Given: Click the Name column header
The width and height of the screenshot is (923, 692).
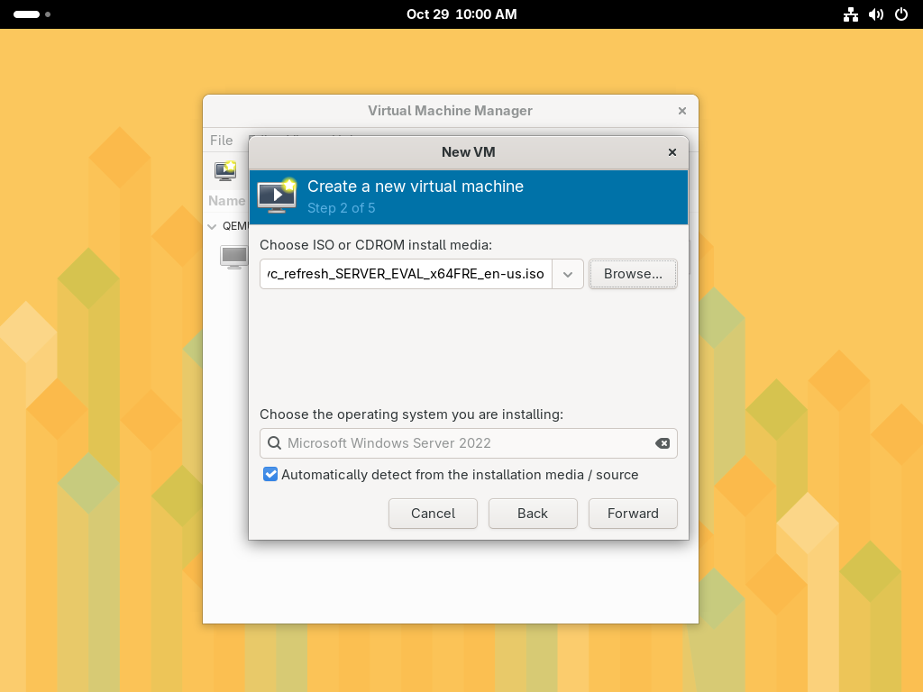Looking at the screenshot, I should tap(226, 201).
